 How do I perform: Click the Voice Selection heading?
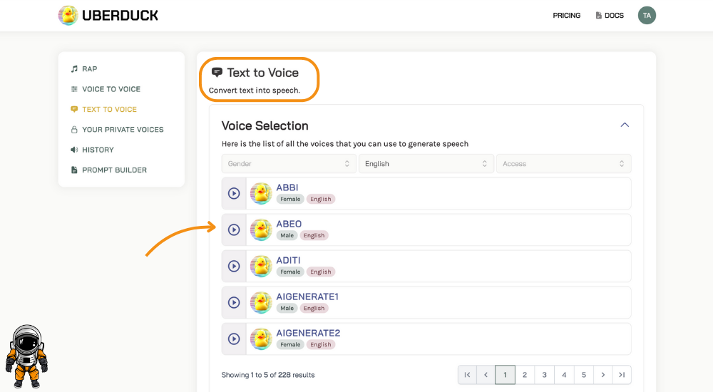click(x=265, y=125)
